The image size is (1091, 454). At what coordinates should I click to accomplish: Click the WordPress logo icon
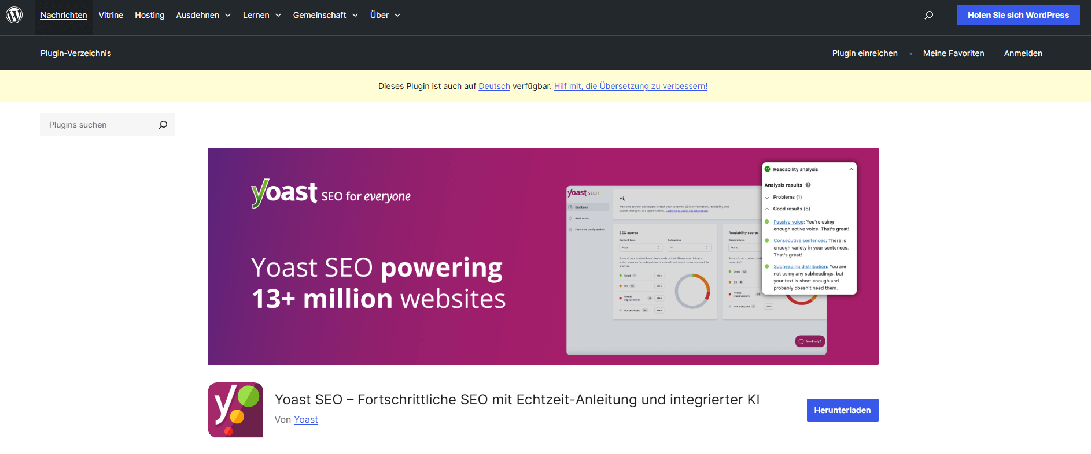tap(14, 15)
